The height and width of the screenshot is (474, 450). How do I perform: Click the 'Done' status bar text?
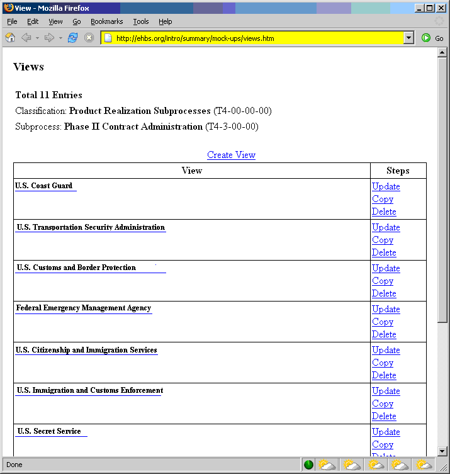tap(14, 465)
